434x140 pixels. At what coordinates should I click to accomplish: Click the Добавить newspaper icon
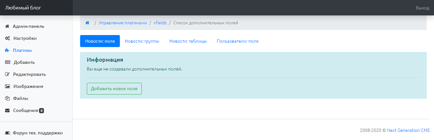coord(7,62)
